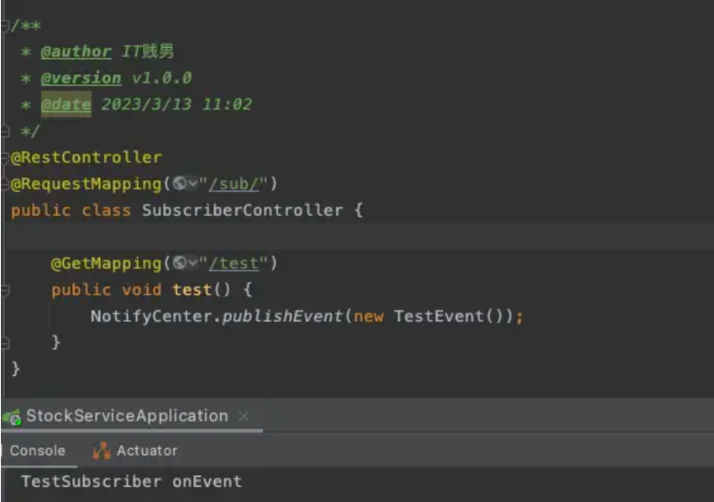714x502 pixels.
Task: Click the publishEvent method call
Action: pyautogui.click(x=282, y=316)
